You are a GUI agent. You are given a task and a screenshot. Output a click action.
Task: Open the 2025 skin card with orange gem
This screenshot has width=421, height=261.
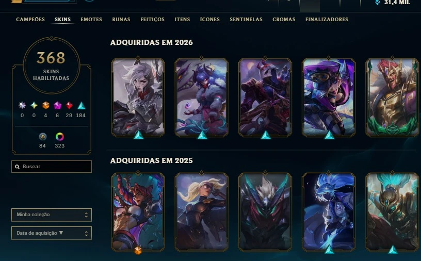pyautogui.click(x=138, y=212)
